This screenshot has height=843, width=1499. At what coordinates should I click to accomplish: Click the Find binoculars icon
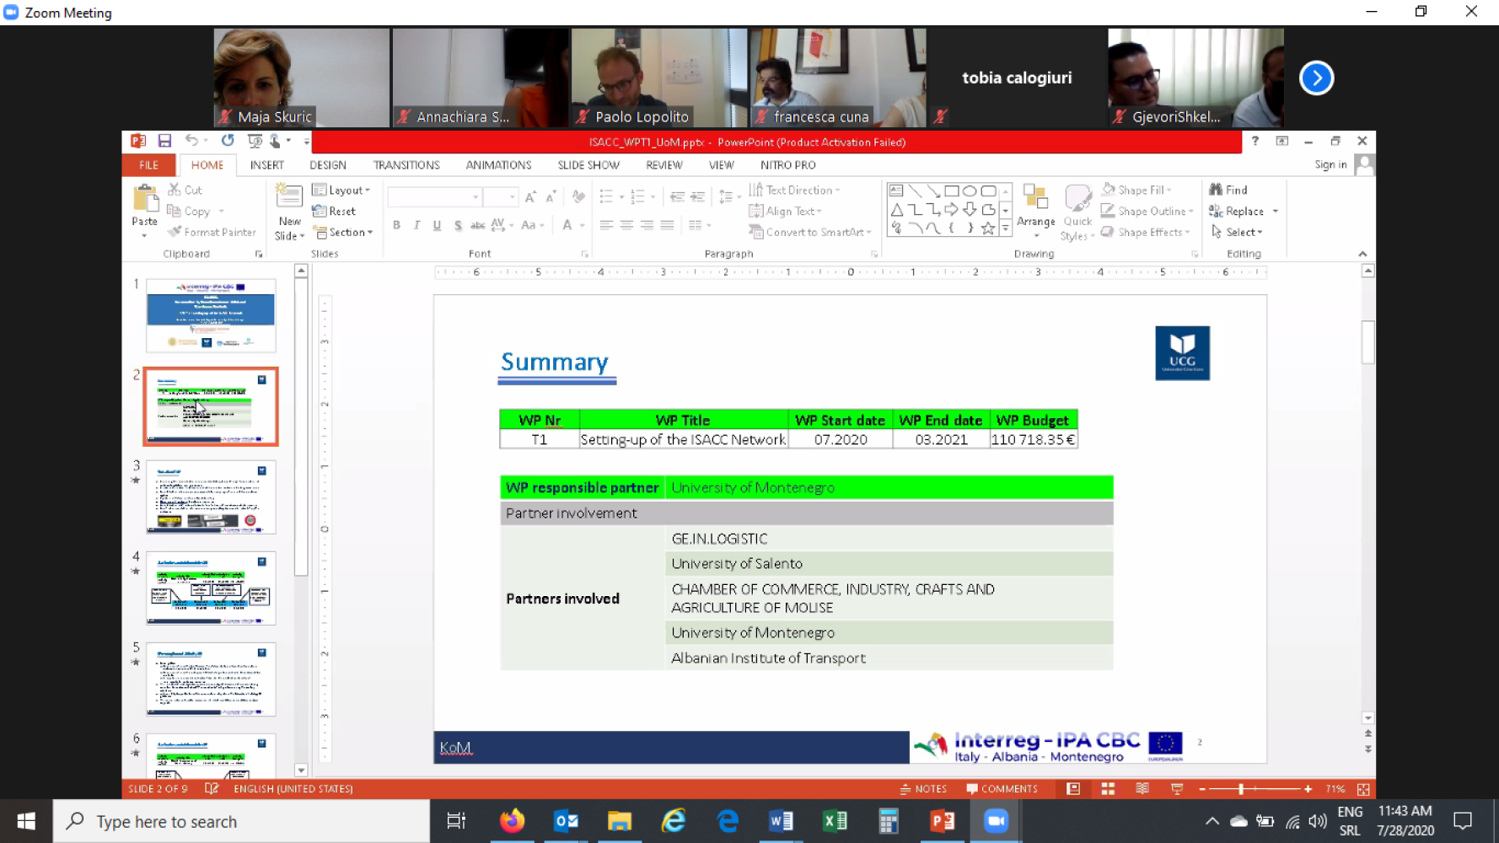[1216, 190]
